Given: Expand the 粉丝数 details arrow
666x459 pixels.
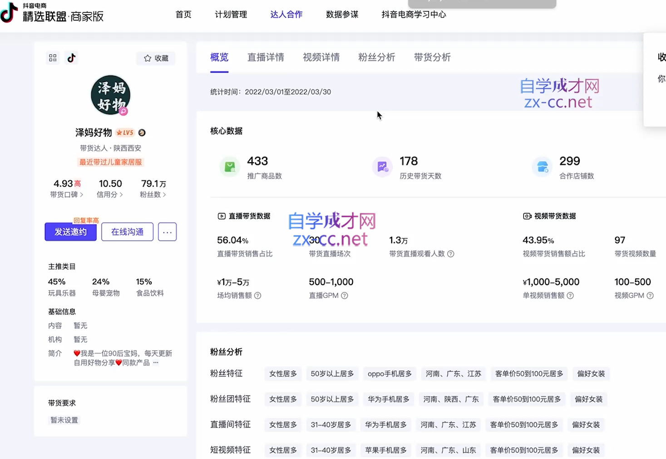Looking at the screenshot, I should pyautogui.click(x=164, y=195).
